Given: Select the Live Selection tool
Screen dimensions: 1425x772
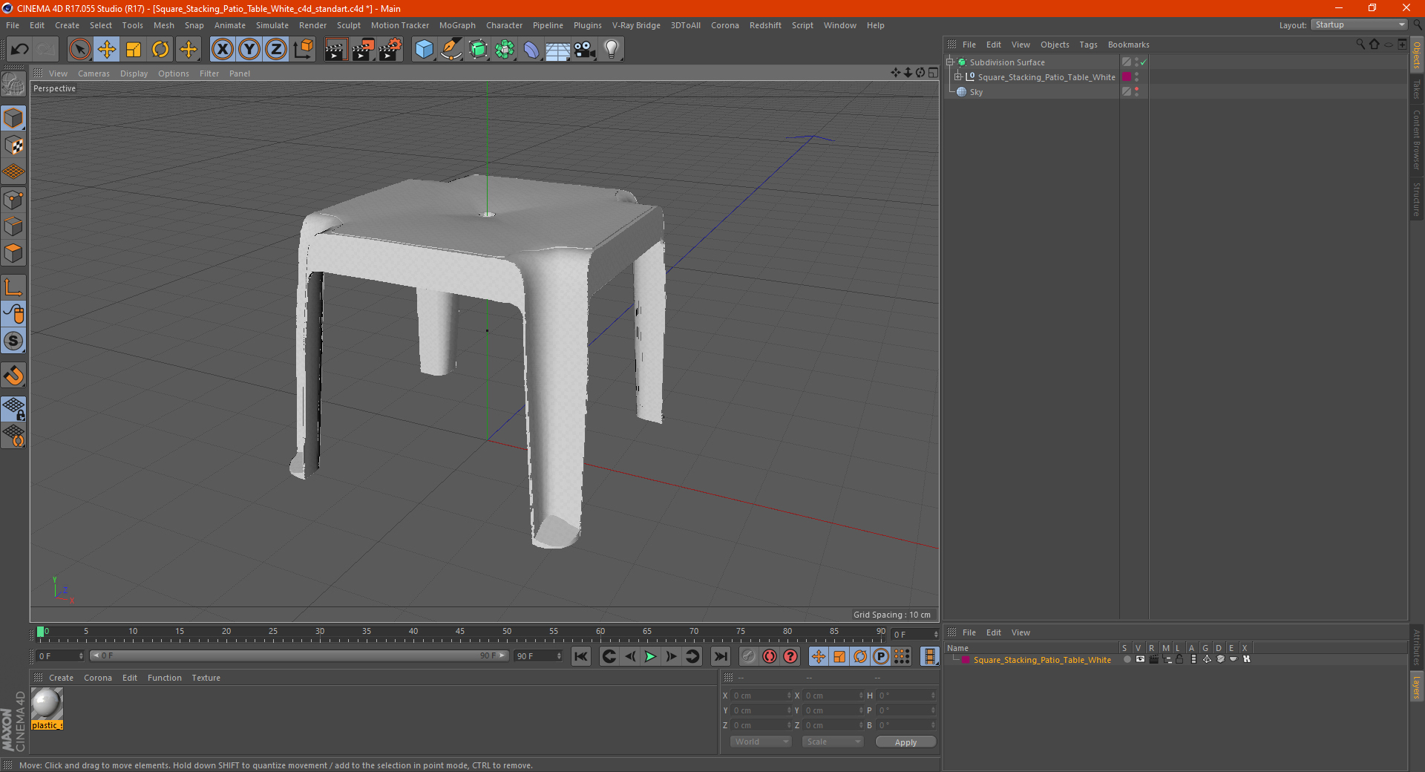Looking at the screenshot, I should pos(79,50).
